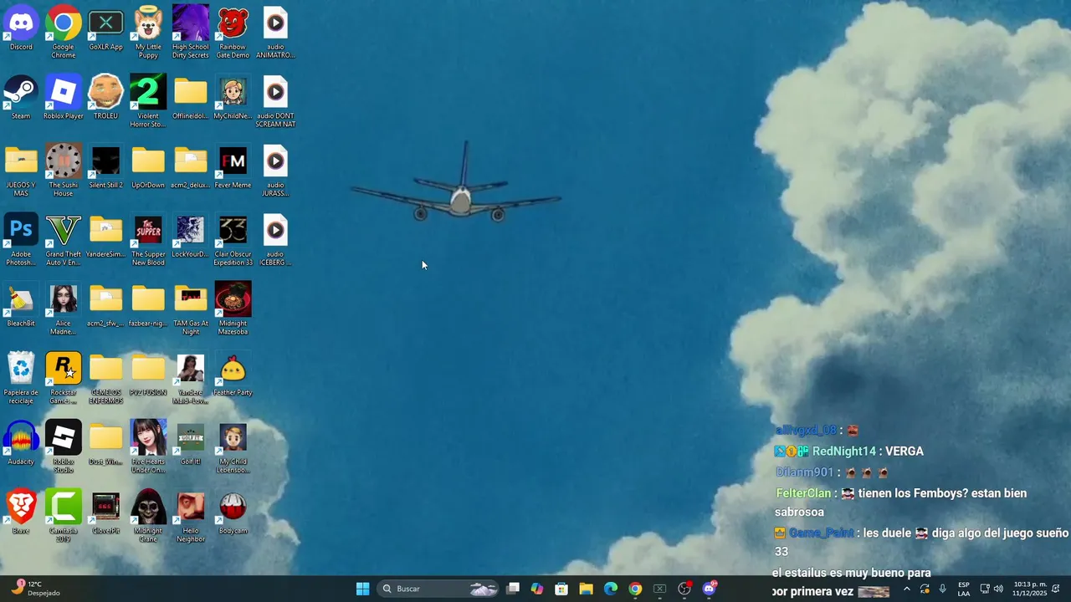Viewport: 1071px width, 602px height.
Task: Select the audio ANIMATRO... file
Action: tap(275, 32)
